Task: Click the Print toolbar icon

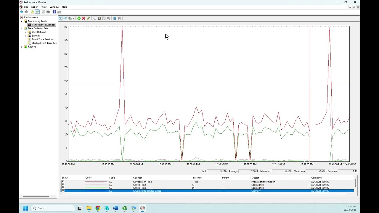Action: point(48,12)
